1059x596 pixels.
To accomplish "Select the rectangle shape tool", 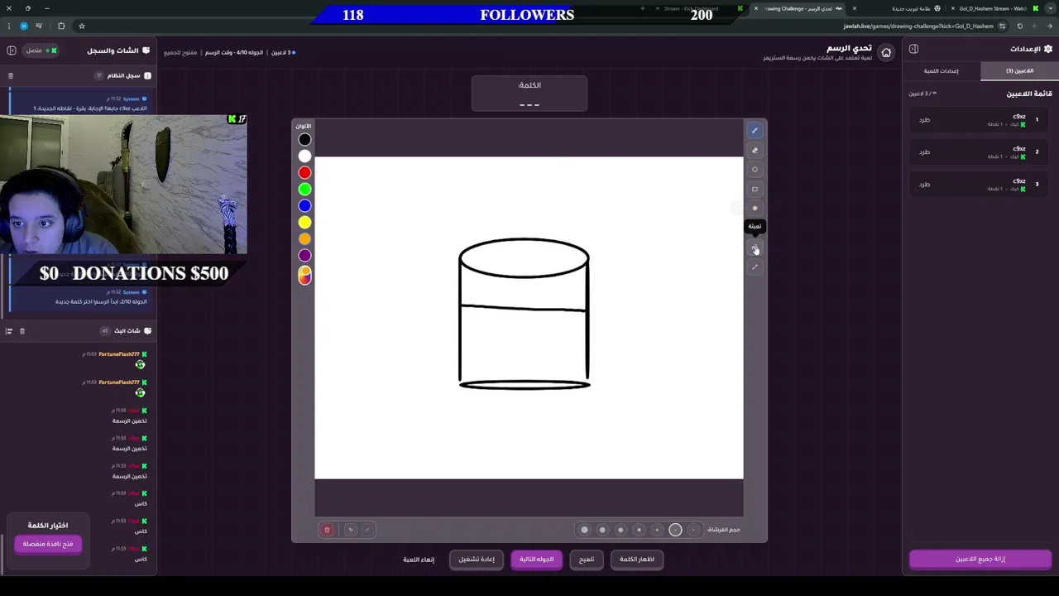I will coord(755,190).
